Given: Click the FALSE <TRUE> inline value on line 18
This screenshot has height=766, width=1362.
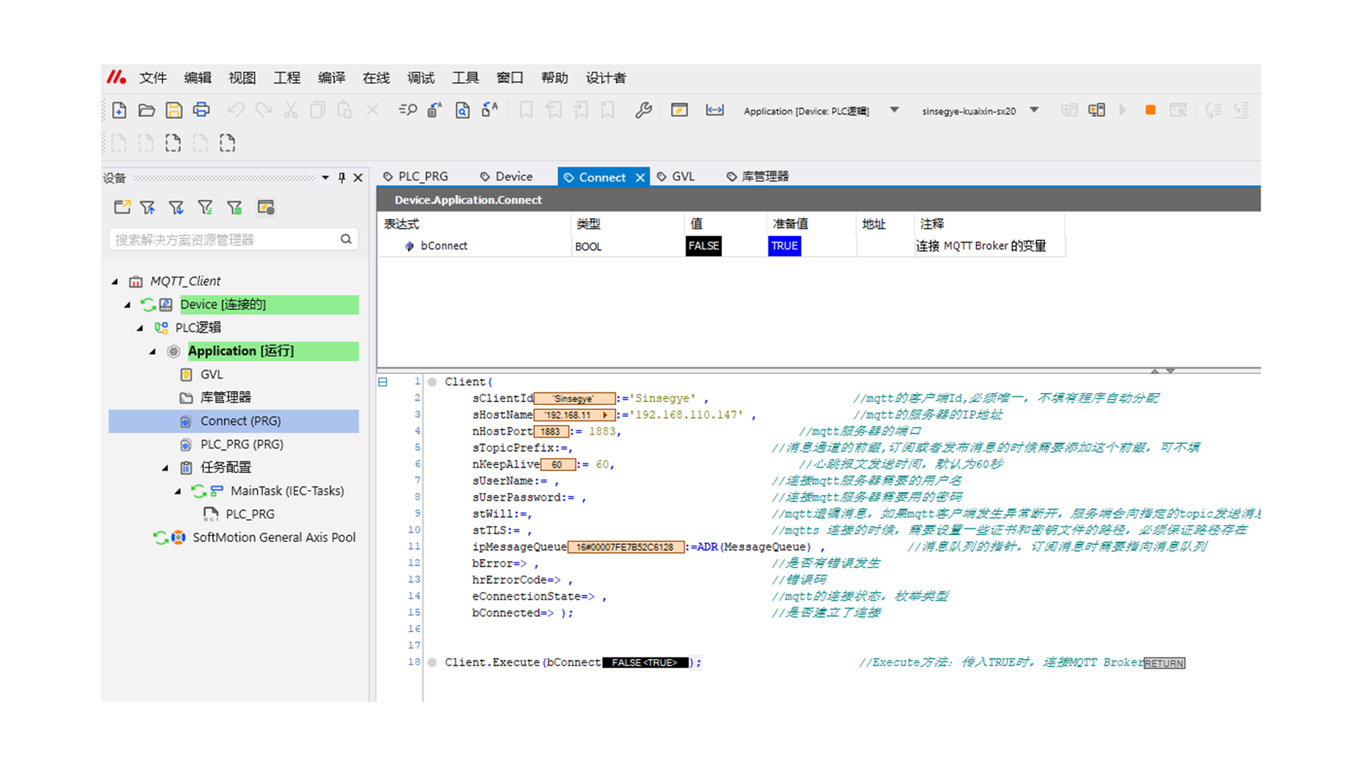Looking at the screenshot, I should pyautogui.click(x=645, y=662).
